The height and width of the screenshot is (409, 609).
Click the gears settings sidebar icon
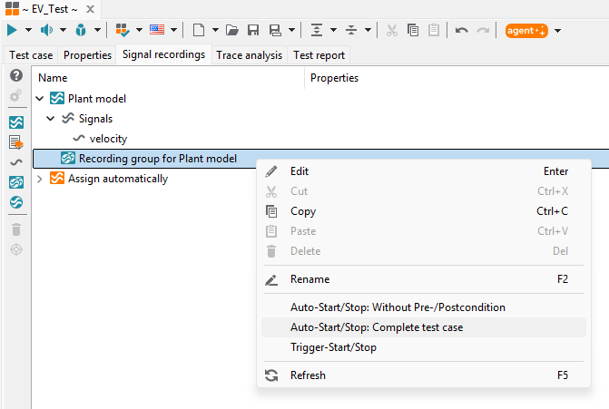point(16,95)
